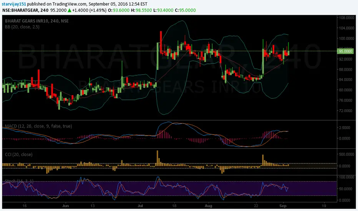
Task: Open the starvijay151 author profile link
Action: (14, 4)
